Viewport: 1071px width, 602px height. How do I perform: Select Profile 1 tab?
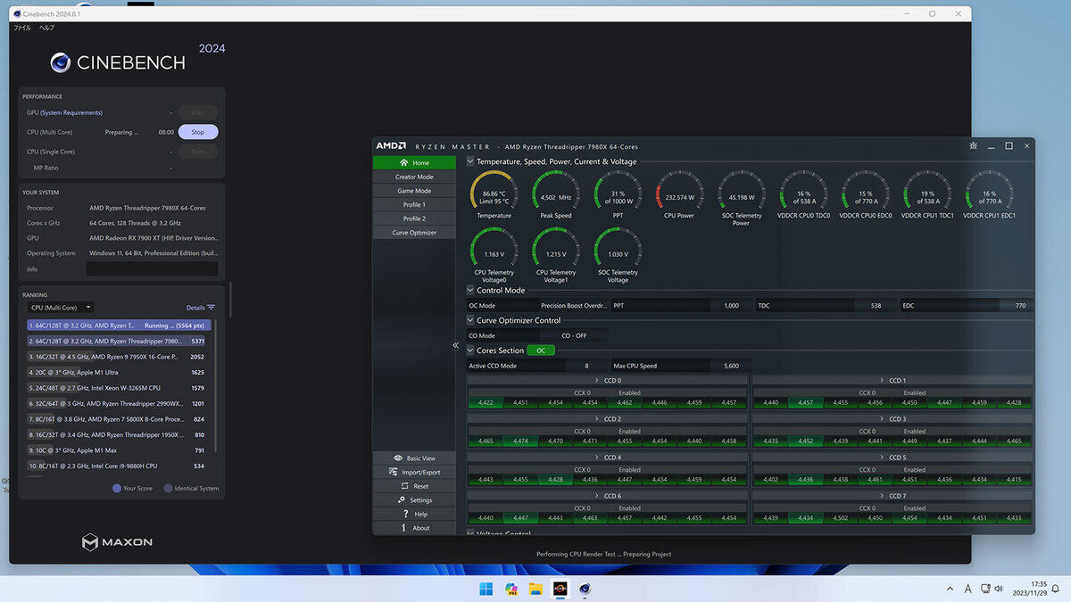[x=414, y=205]
